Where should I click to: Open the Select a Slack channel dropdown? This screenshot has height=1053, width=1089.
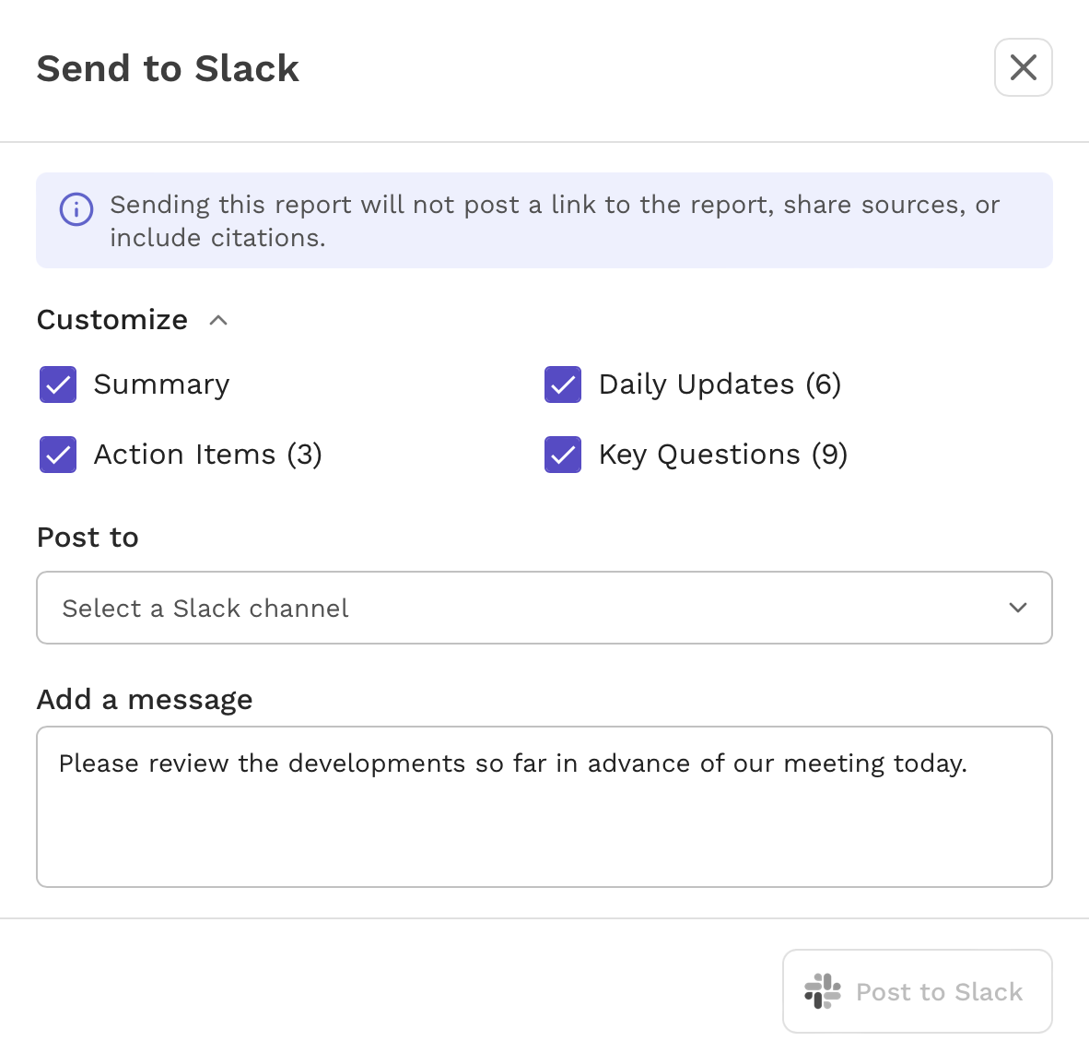pyautogui.click(x=544, y=608)
